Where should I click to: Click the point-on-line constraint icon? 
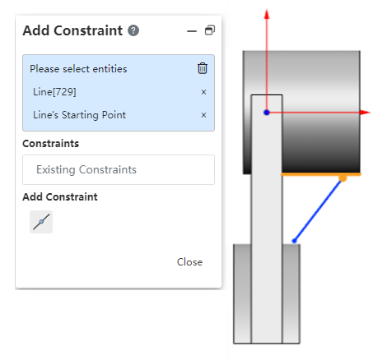coord(41,222)
